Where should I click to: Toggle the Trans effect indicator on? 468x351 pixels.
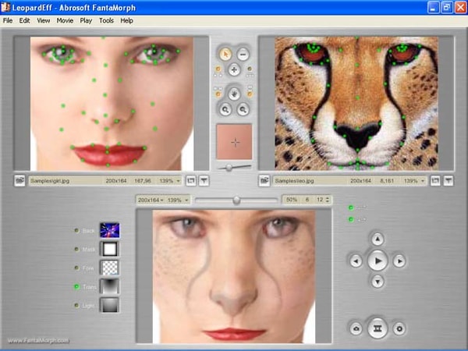pos(76,287)
